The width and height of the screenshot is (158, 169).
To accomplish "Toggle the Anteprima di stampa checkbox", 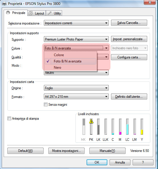I will [9, 119].
